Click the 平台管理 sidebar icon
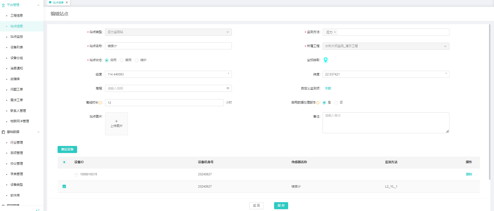494x211 pixels. (3, 5)
